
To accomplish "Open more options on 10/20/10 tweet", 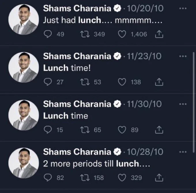I will 183,8.
